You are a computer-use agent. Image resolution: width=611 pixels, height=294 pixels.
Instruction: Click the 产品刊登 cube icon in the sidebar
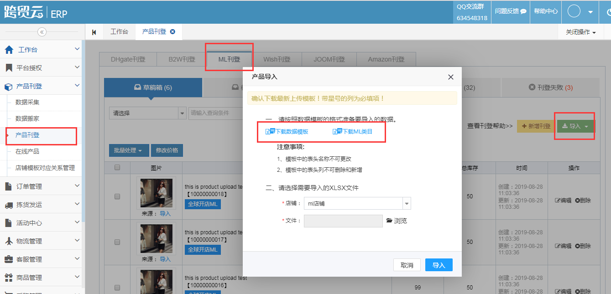point(8,86)
